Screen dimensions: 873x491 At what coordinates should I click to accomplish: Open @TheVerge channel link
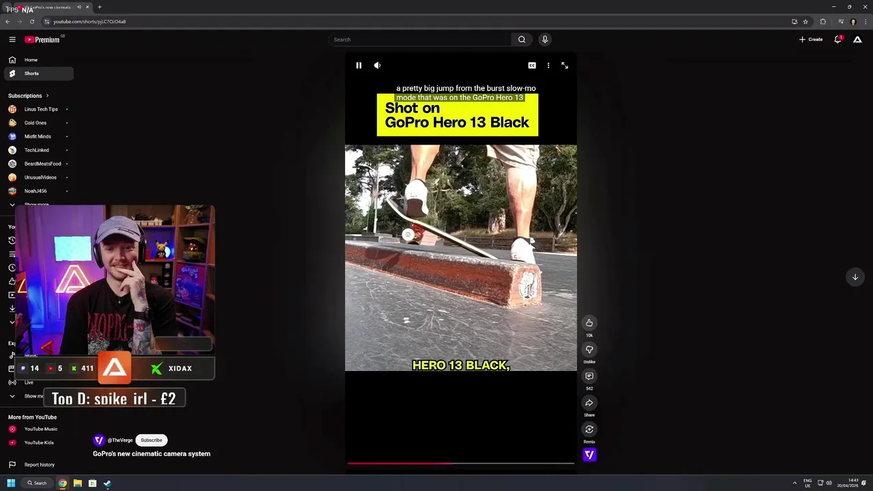coord(119,441)
